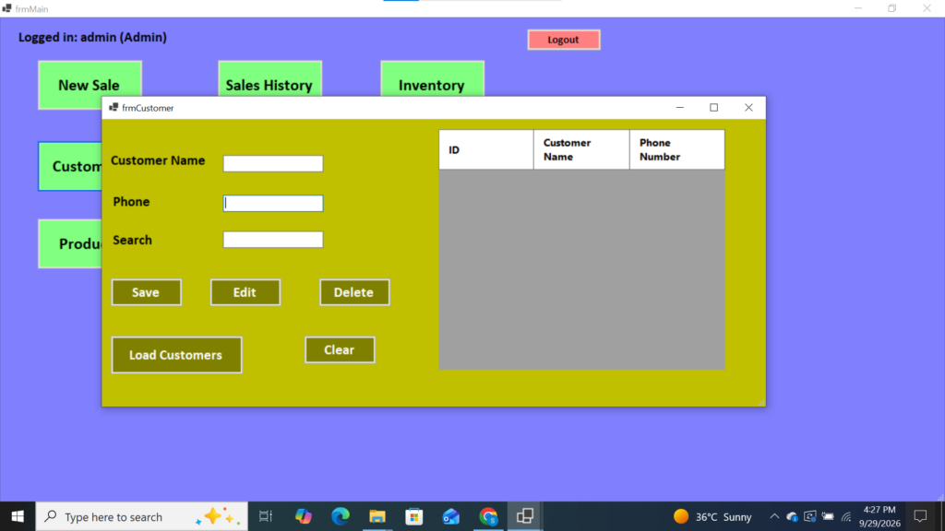Open Microsoft Store from the taskbar

pos(414,516)
